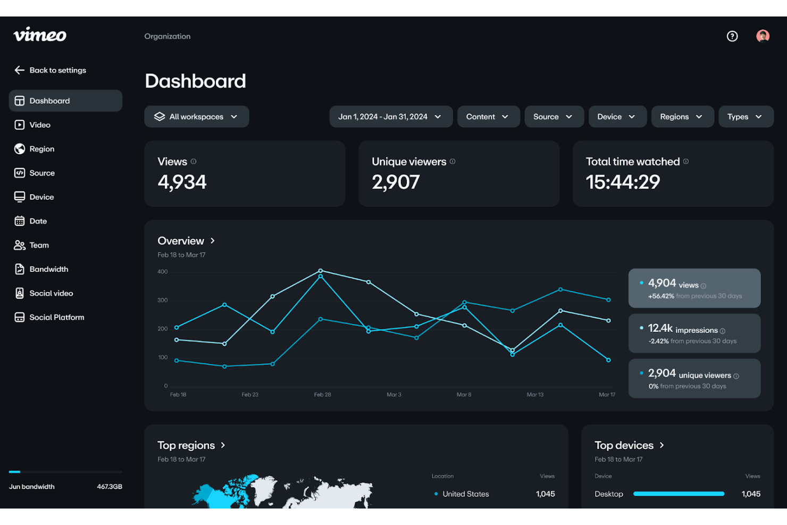Click the Bandwidth icon in the sidebar
This screenshot has width=787, height=525.
(x=19, y=269)
